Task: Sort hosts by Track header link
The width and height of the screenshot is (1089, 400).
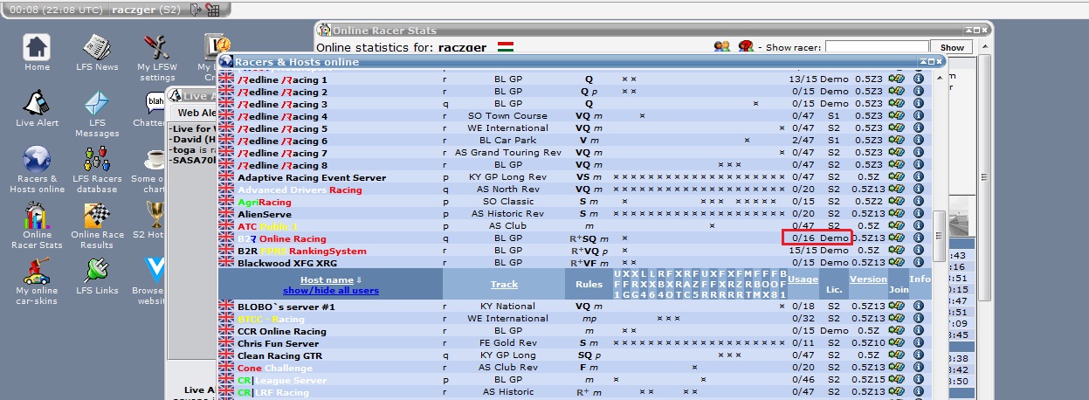Action: coord(504,285)
